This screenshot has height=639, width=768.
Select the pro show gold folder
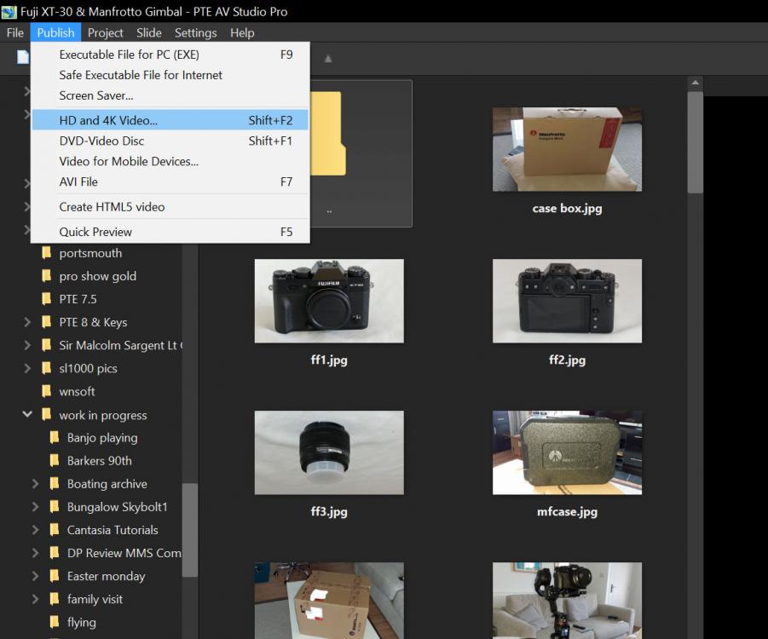[97, 276]
